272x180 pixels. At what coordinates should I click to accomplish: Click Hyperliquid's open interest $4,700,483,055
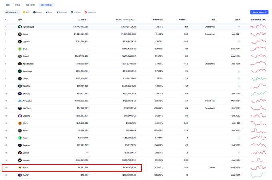pyautogui.click(x=81, y=27)
